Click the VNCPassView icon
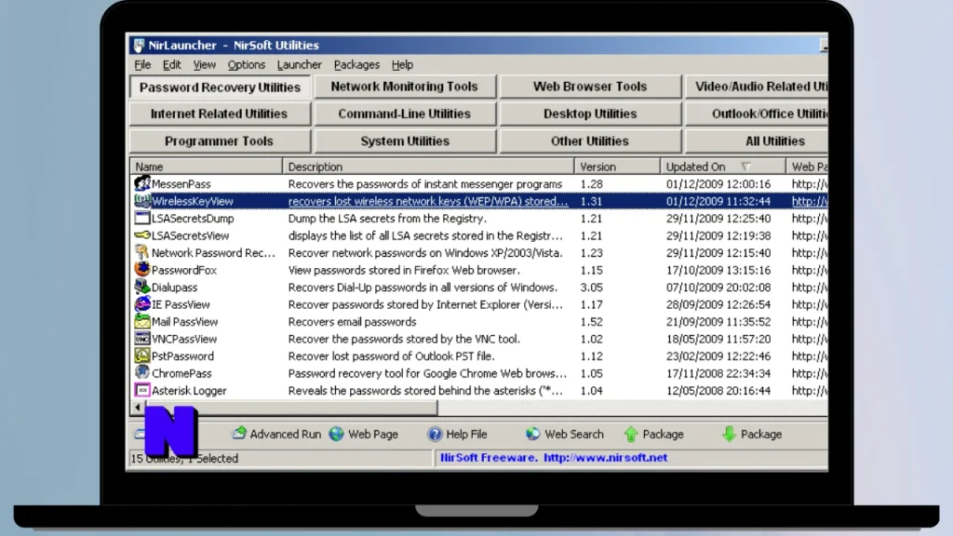This screenshot has height=536, width=953. coord(142,339)
